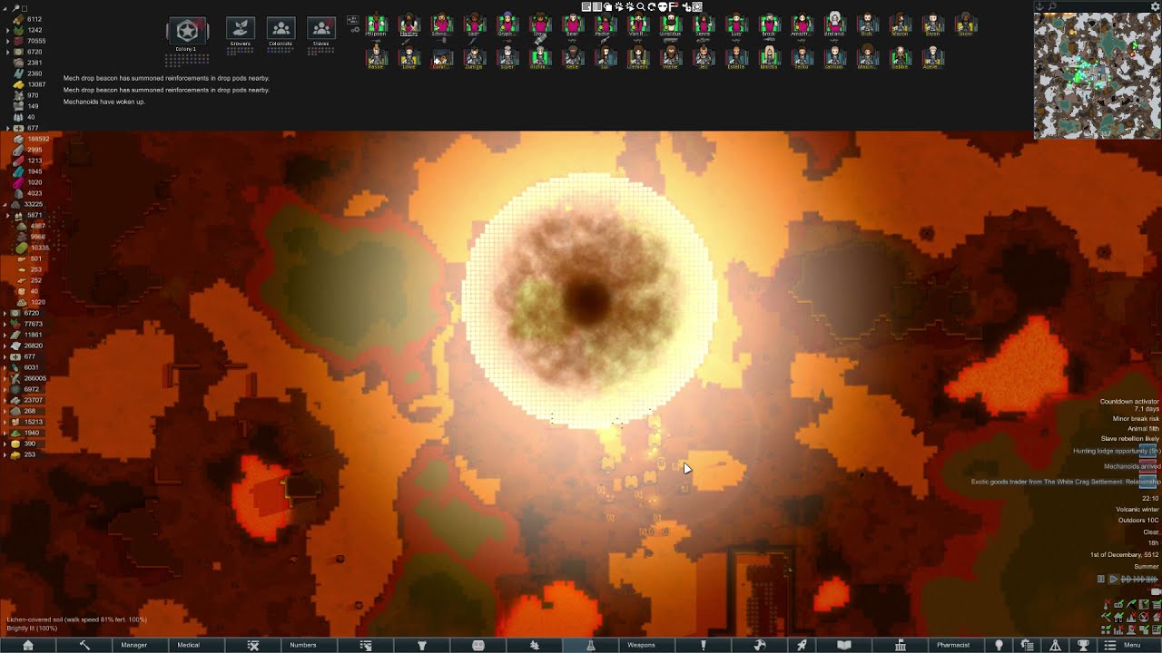The width and height of the screenshot is (1162, 653).
Task: Open the bank building icon tab
Action: pyautogui.click(x=901, y=645)
